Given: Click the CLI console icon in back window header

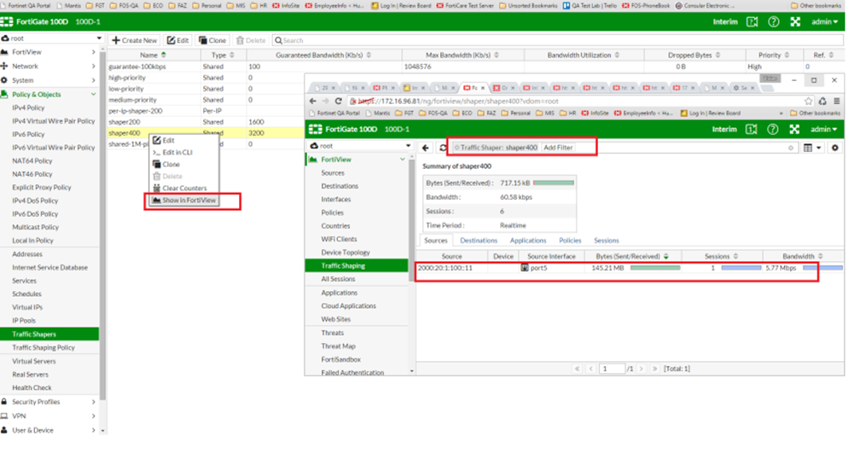Looking at the screenshot, I should (752, 21).
